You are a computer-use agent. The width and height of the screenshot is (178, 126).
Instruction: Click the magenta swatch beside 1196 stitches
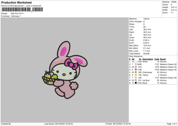(x=136, y=70)
